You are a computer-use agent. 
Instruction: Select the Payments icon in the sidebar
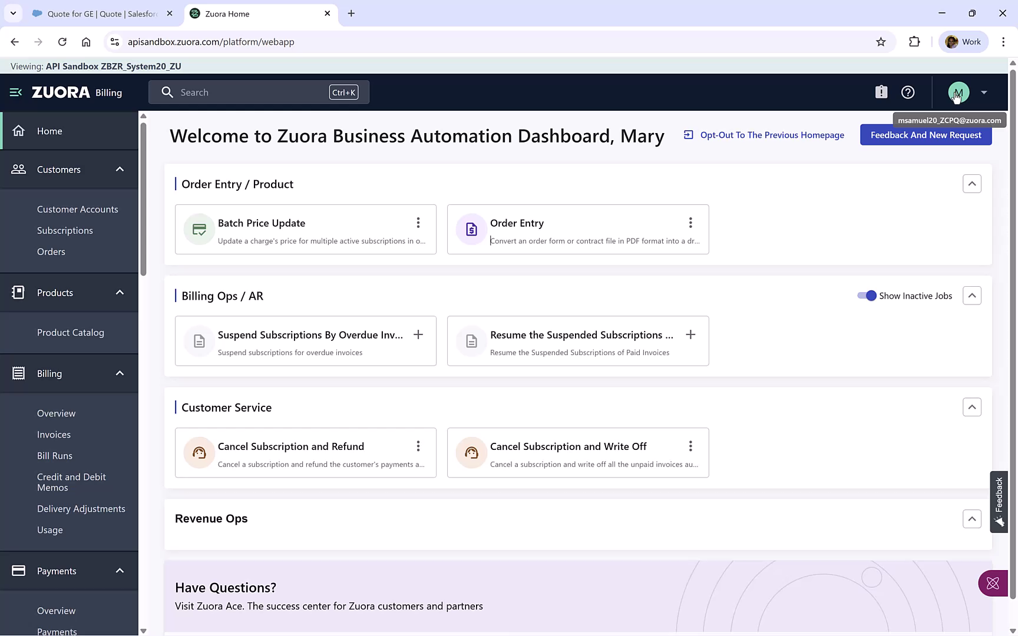18,571
